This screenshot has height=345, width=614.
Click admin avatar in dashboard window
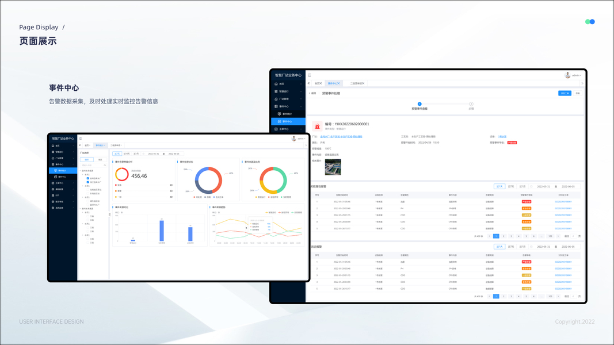(x=293, y=139)
